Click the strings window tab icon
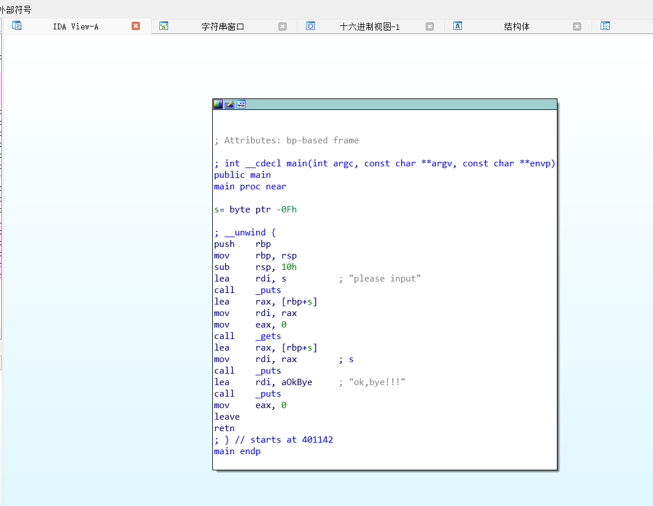This screenshot has height=506, width=653. [x=163, y=26]
